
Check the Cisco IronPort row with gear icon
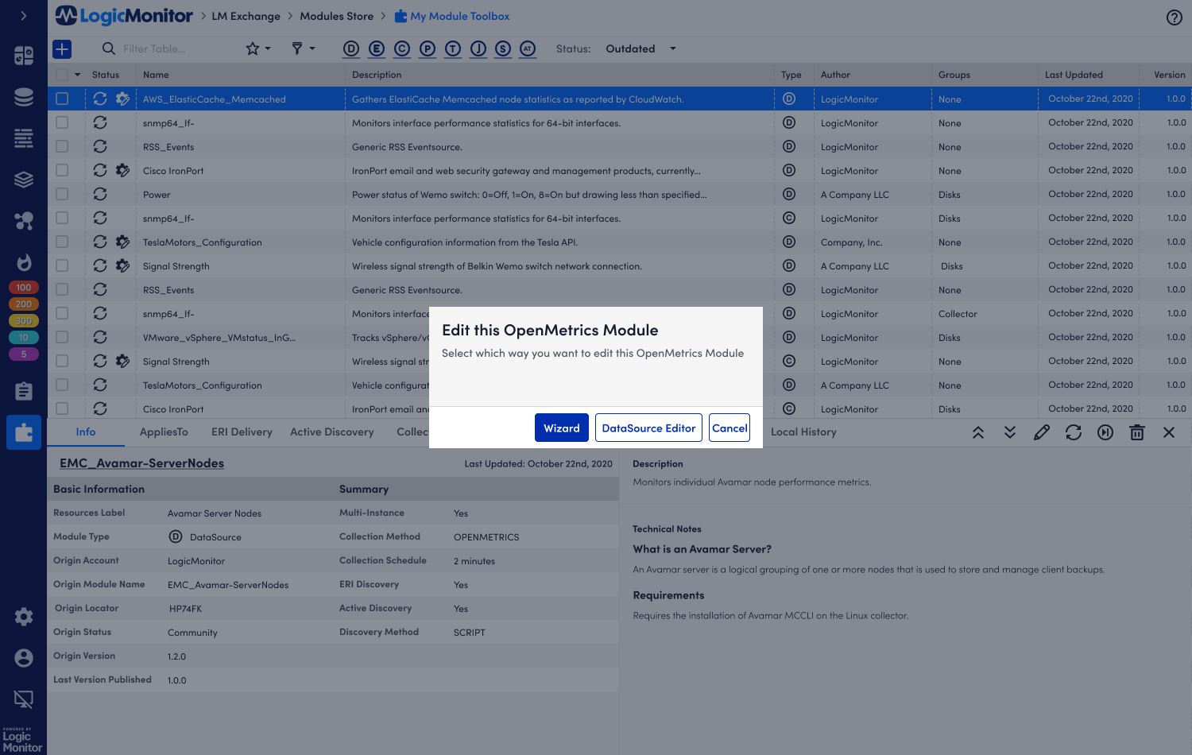62,170
